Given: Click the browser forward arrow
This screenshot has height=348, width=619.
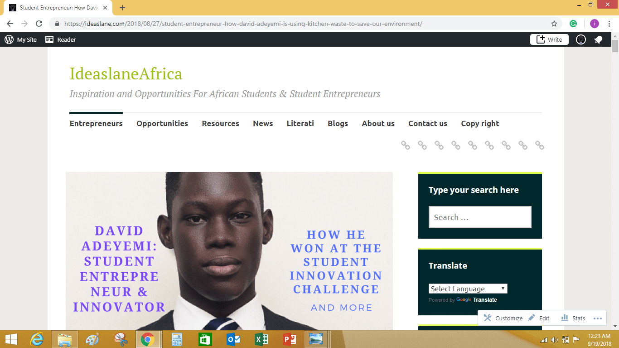Looking at the screenshot, I should pyautogui.click(x=24, y=24).
